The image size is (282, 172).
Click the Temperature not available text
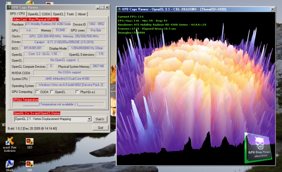(58, 104)
